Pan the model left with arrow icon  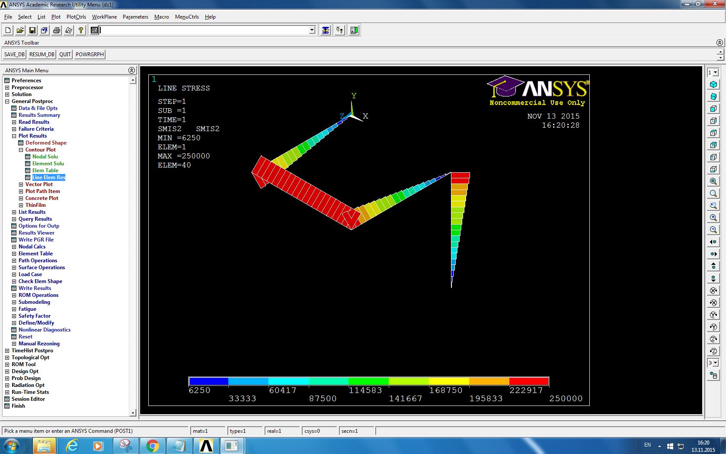[713, 242]
